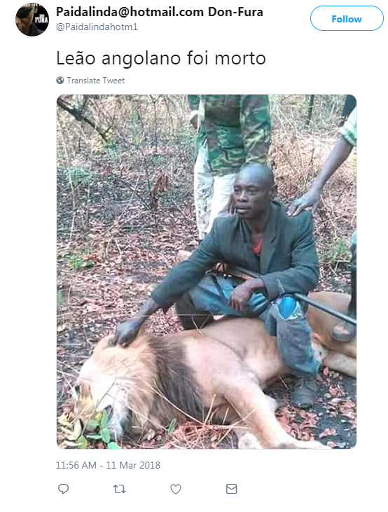This screenshot has width=388, height=512.
Task: Click the tweet text 'Leão angolano foi morto'
Action: pos(161,58)
